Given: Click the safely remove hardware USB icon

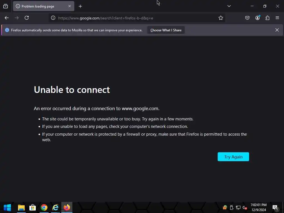Looking at the screenshot, I should tap(232, 207).
